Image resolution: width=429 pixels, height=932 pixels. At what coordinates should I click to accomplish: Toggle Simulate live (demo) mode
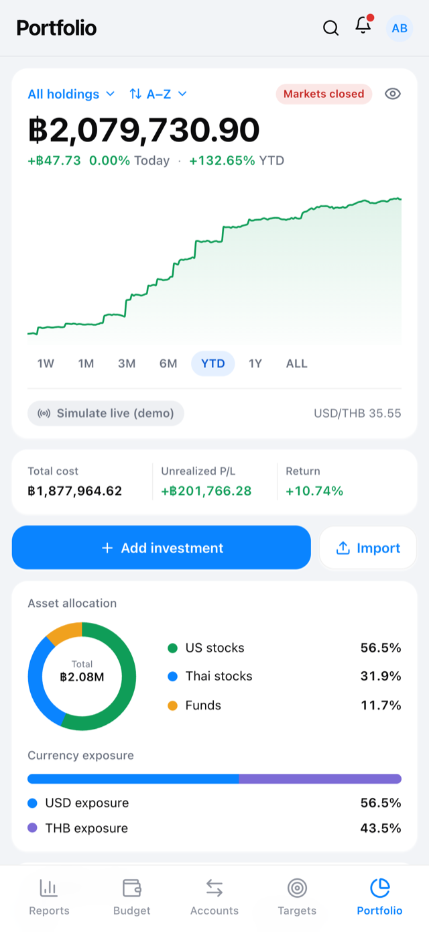coord(106,413)
